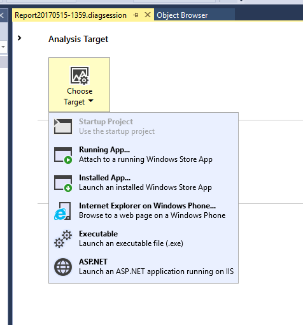Click the Running App window icon
Viewport: 303px width, 325px height.
click(63, 155)
